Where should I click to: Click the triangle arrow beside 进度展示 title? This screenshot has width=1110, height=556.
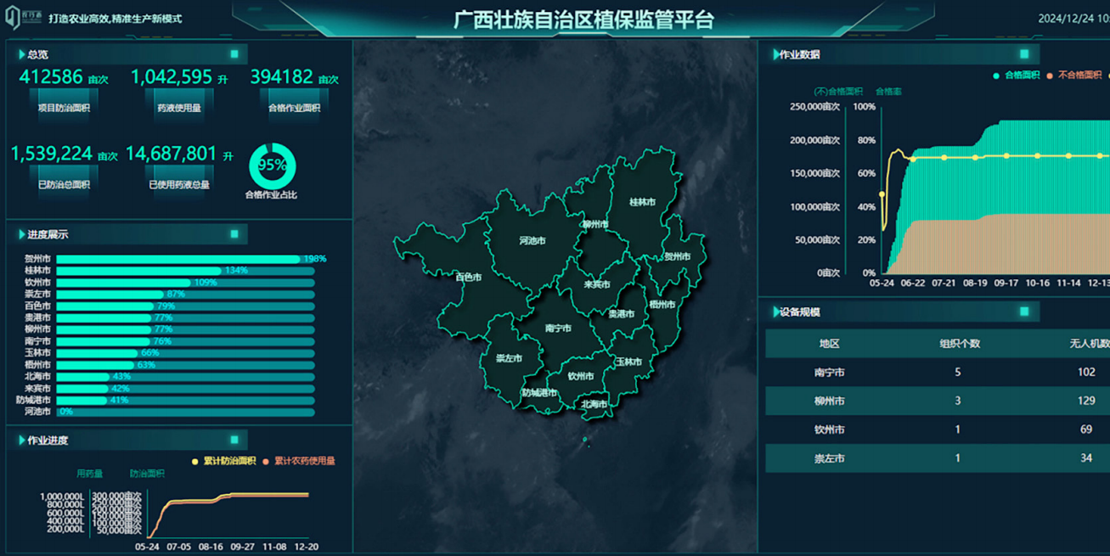tap(21, 234)
